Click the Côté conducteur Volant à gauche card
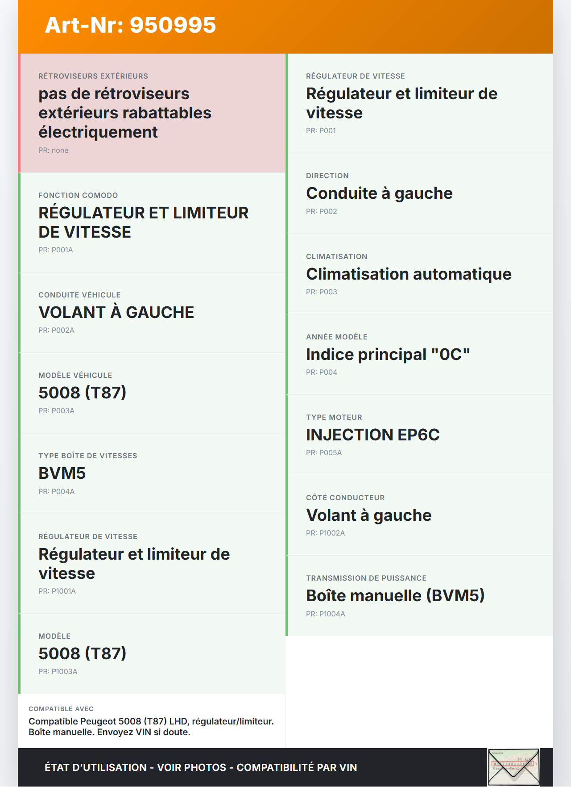 (419, 515)
